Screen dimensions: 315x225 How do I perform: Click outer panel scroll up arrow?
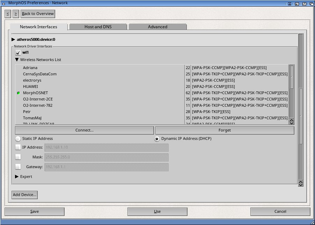pos(301,181)
